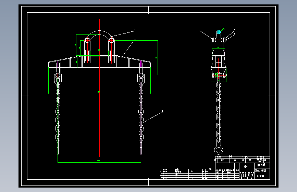Click the green dimension text spanning the beam width

coord(99,92)
